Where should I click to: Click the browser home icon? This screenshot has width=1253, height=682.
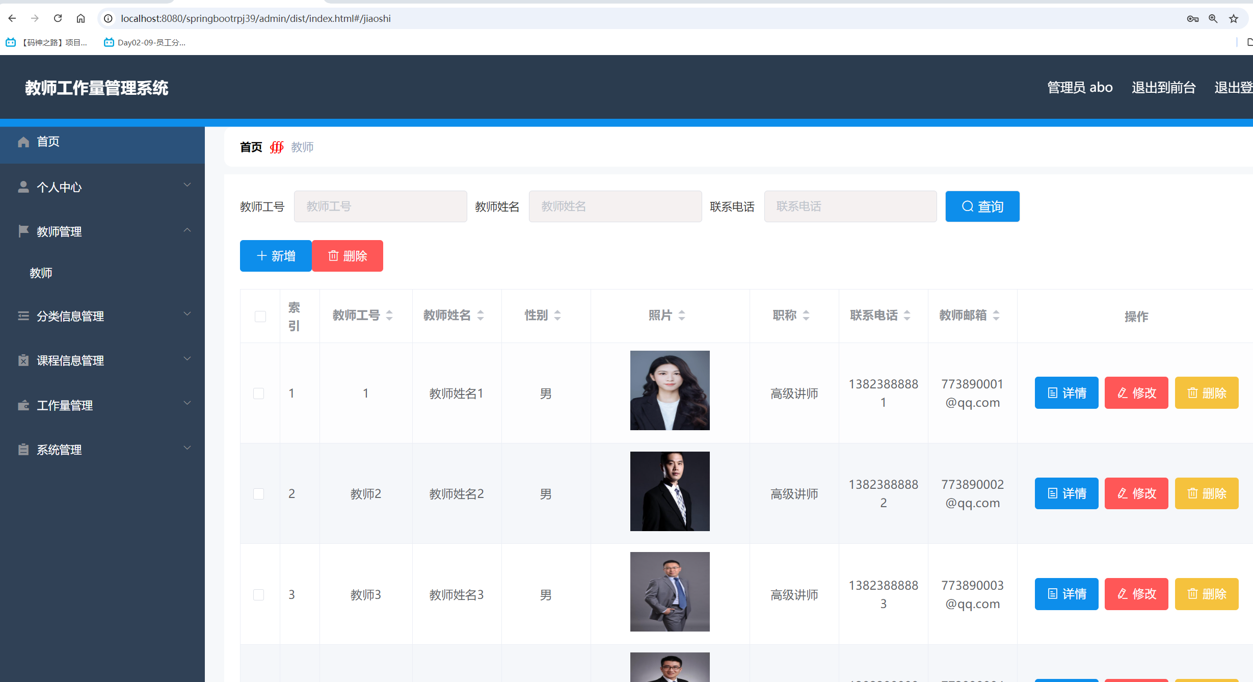click(x=81, y=18)
